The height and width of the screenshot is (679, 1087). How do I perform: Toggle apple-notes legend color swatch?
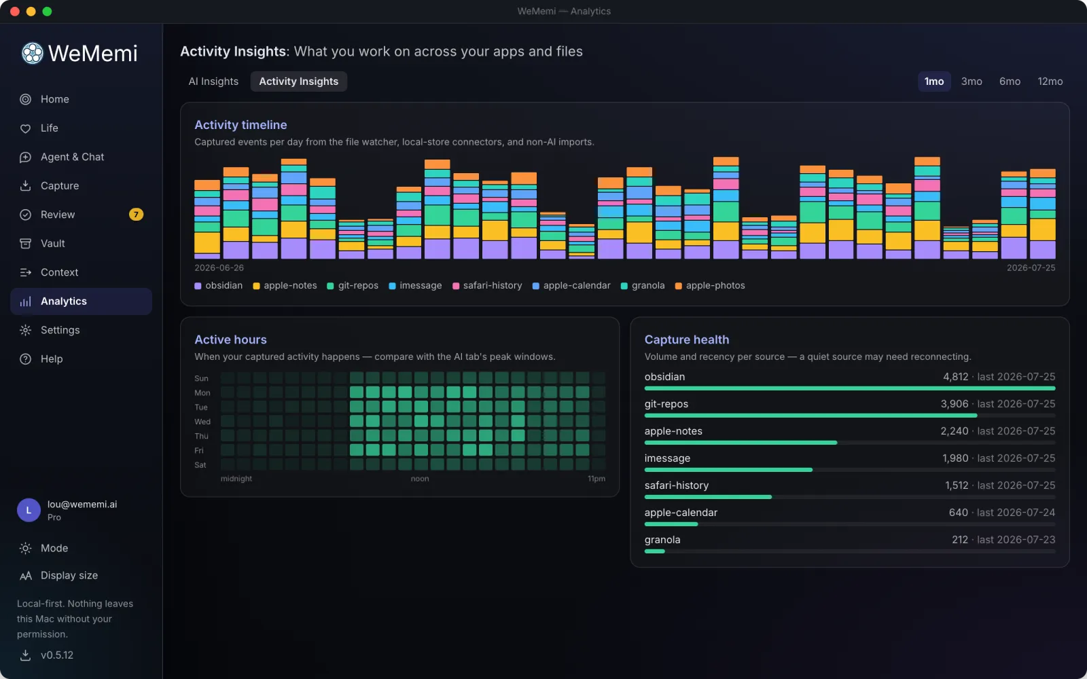(256, 286)
